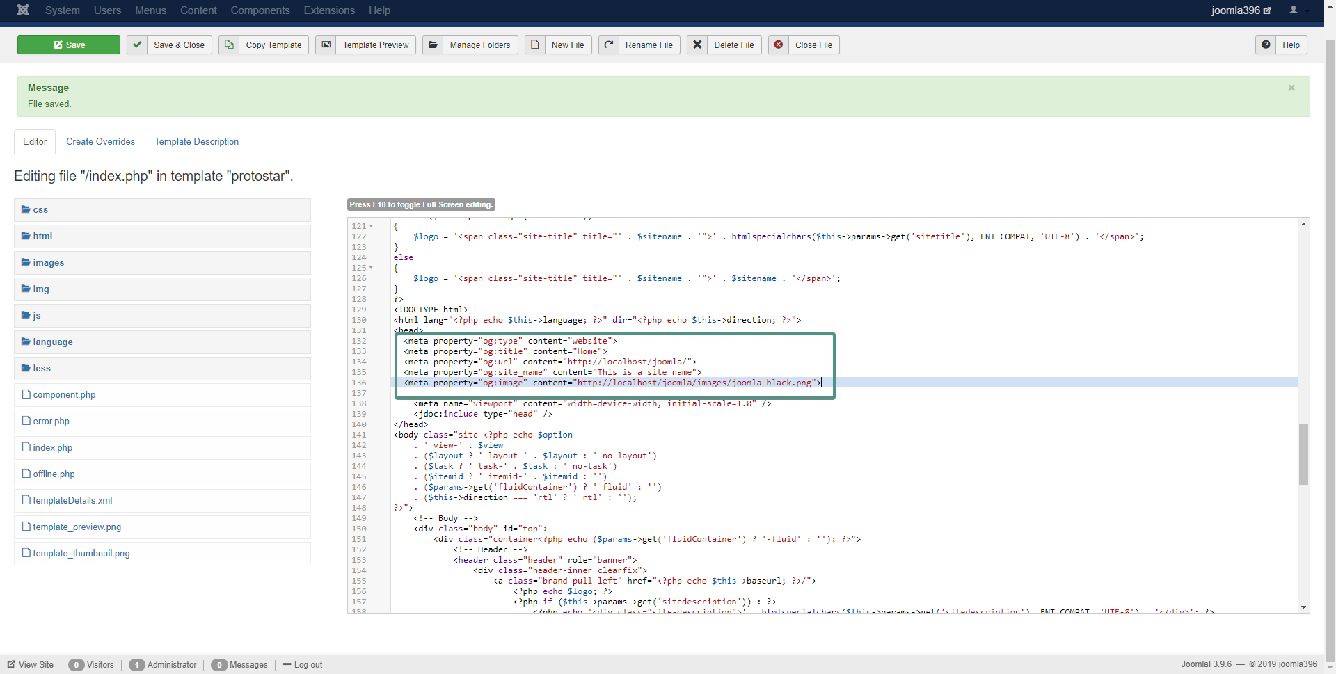Expand the language folder
The height and width of the screenshot is (674, 1336).
coord(52,342)
